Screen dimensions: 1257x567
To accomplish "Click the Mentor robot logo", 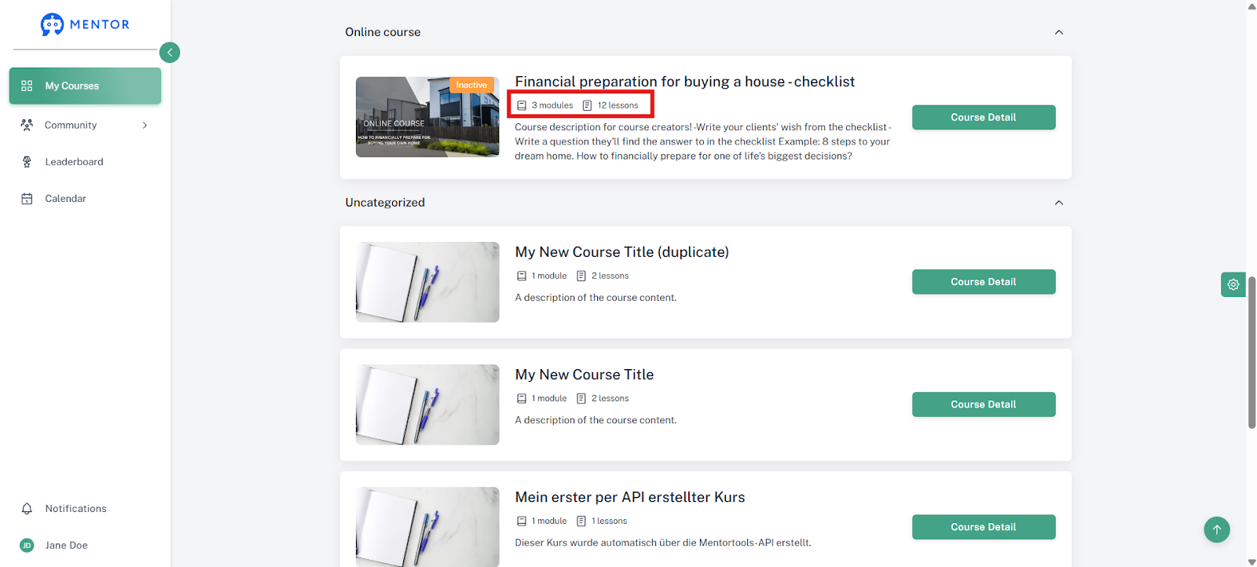I will pos(53,24).
